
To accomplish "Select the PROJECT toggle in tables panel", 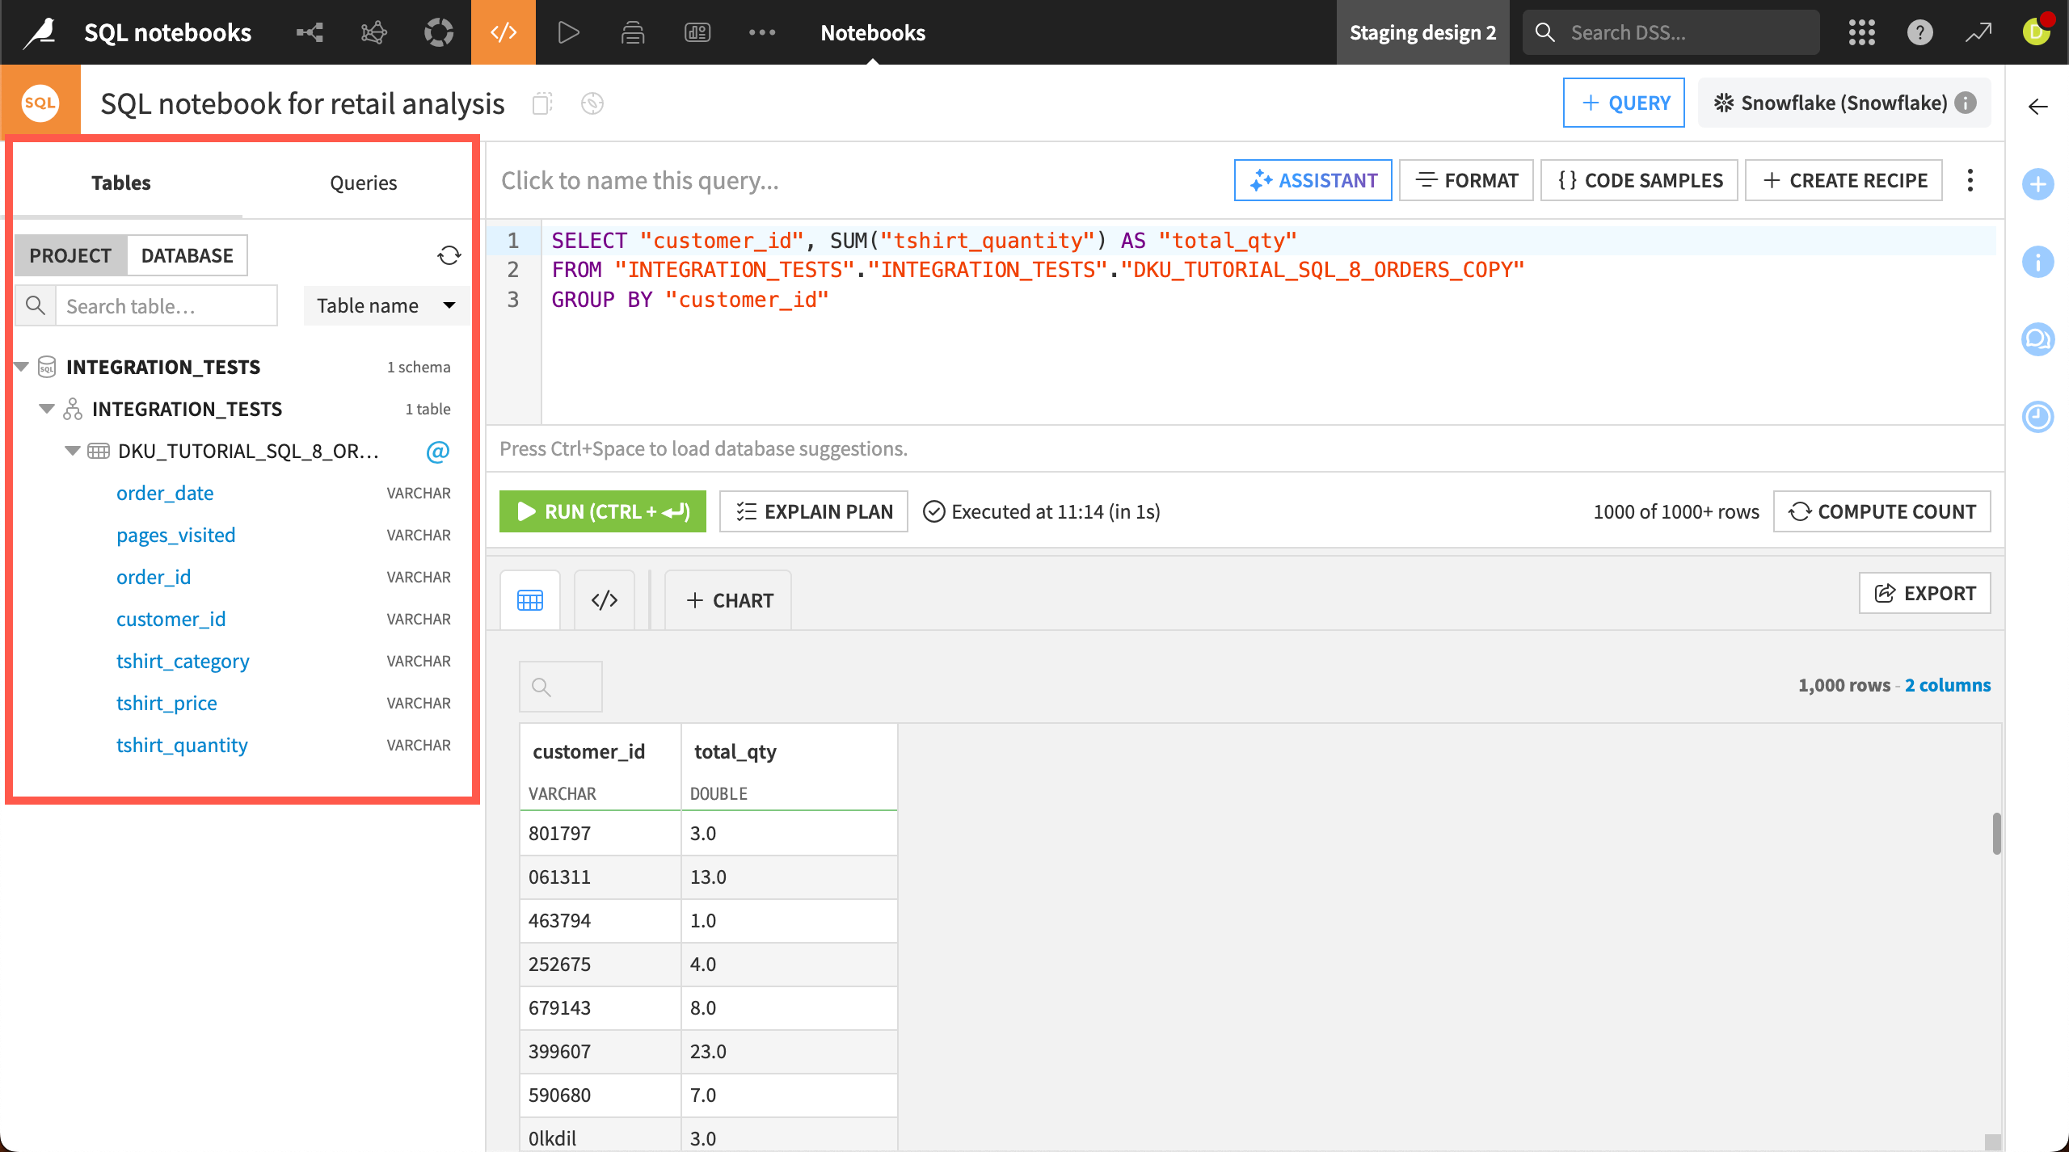I will (x=70, y=254).
